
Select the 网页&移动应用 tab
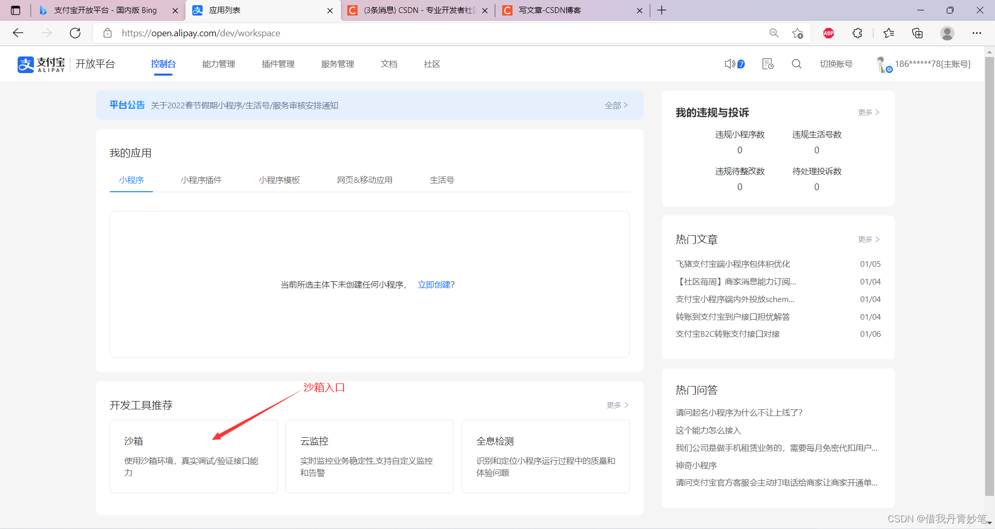coord(365,180)
